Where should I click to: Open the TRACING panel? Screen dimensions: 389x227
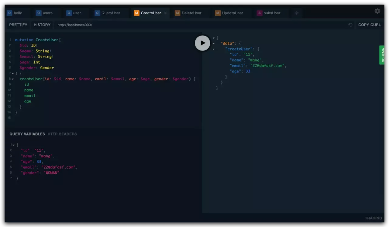373,218
